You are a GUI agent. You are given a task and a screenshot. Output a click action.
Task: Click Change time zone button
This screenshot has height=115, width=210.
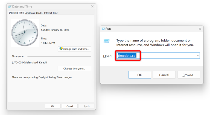coord(74,69)
